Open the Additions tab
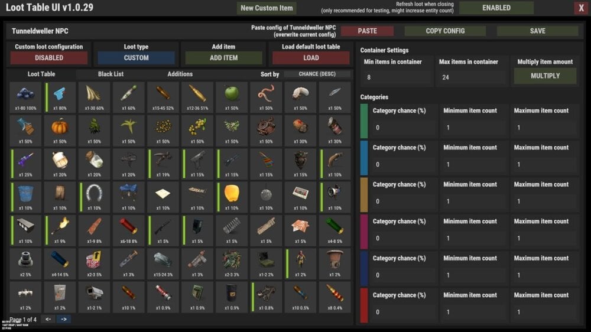The width and height of the screenshot is (591, 332). (x=180, y=74)
